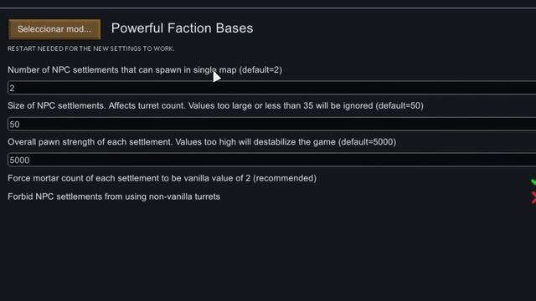
Task: Select the Size of NPC settlements label
Action: pyautogui.click(x=215, y=106)
